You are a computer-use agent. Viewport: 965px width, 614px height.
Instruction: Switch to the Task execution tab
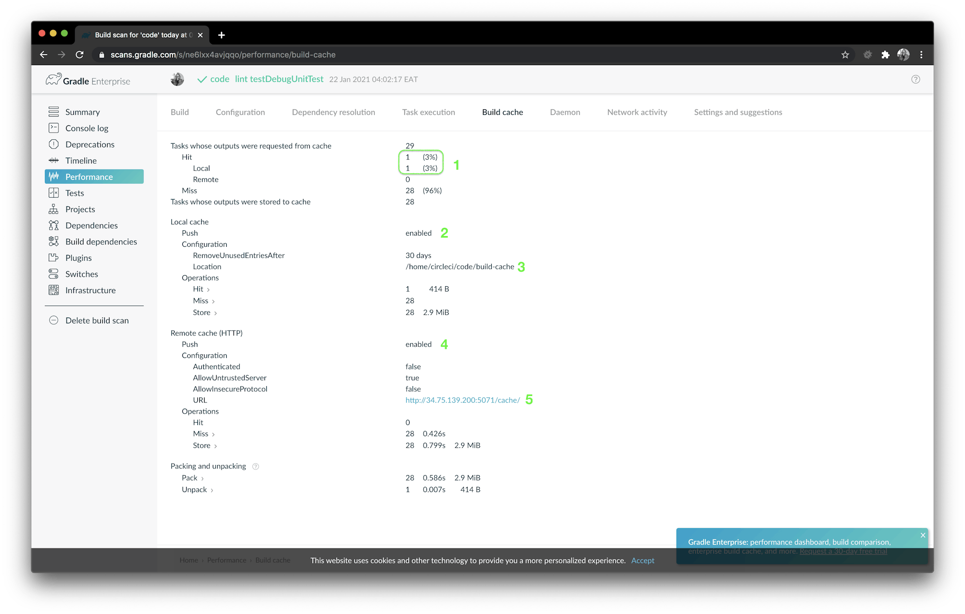click(x=428, y=112)
